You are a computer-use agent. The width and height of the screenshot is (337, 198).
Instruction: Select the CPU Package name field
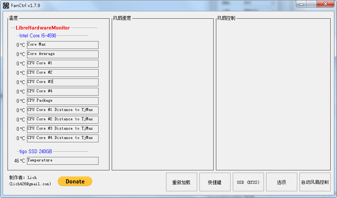tap(63, 101)
